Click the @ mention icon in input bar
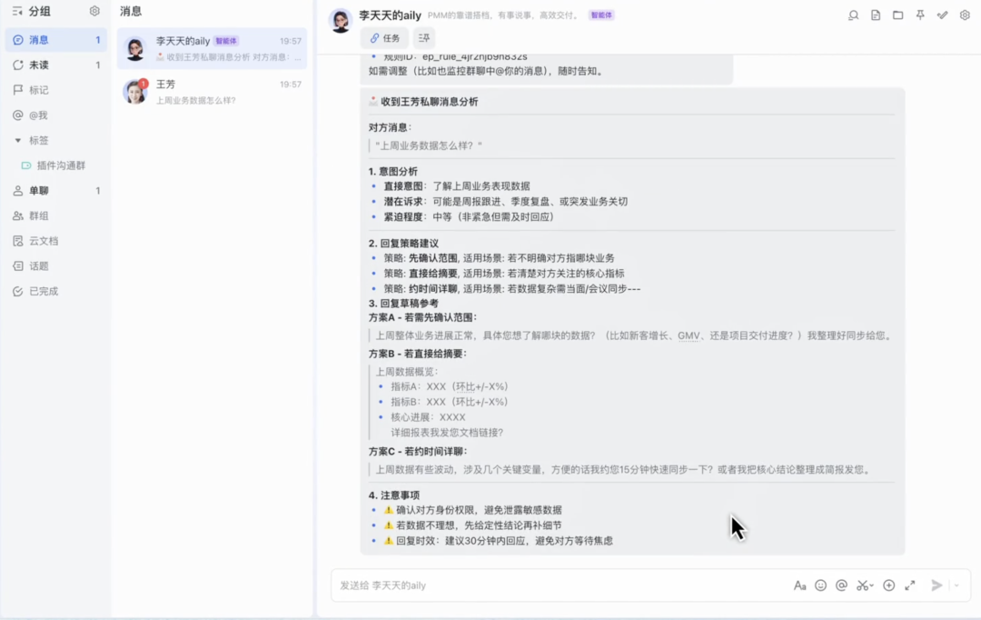Viewport: 981px width, 620px height. coord(841,585)
